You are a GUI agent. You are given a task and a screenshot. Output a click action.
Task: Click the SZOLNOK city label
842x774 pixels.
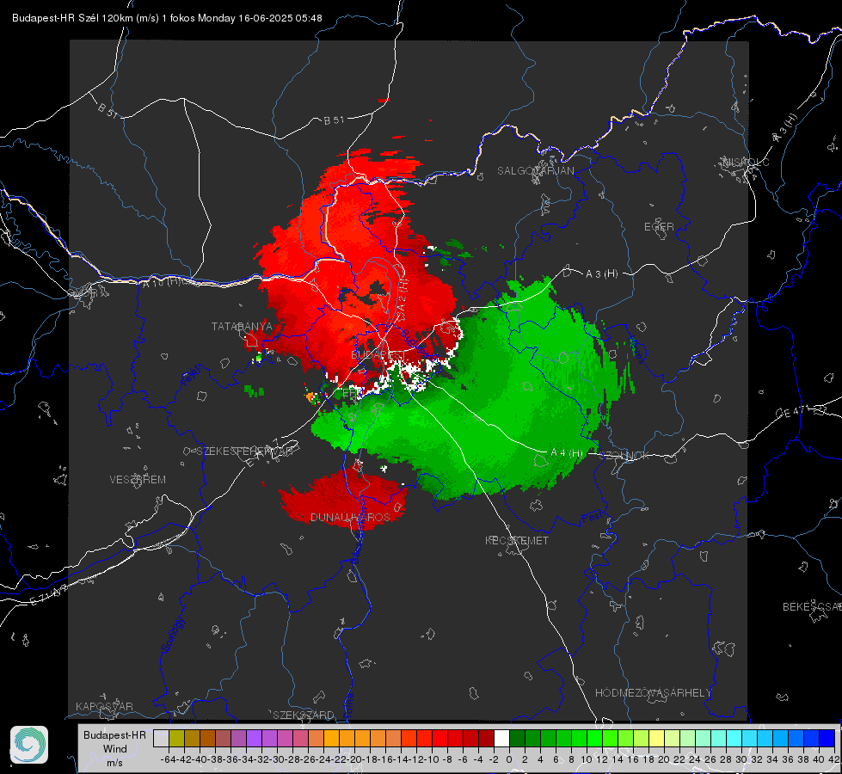click(x=624, y=456)
